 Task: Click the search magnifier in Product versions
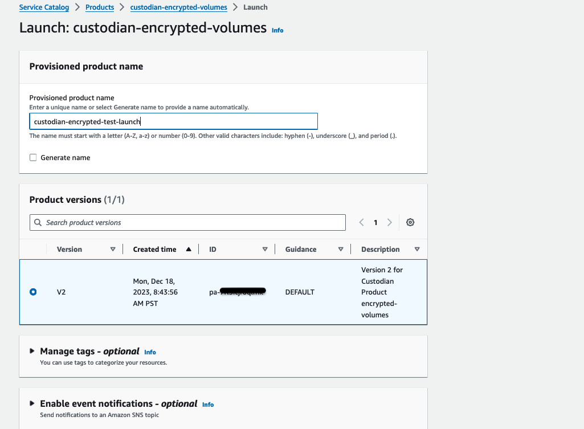point(38,222)
